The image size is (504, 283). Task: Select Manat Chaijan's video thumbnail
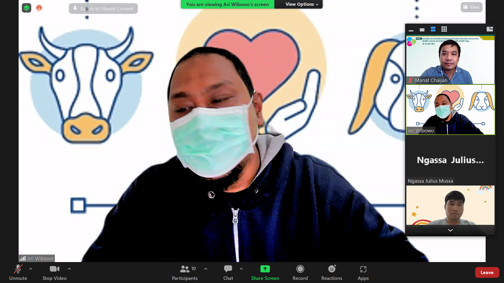(x=450, y=60)
